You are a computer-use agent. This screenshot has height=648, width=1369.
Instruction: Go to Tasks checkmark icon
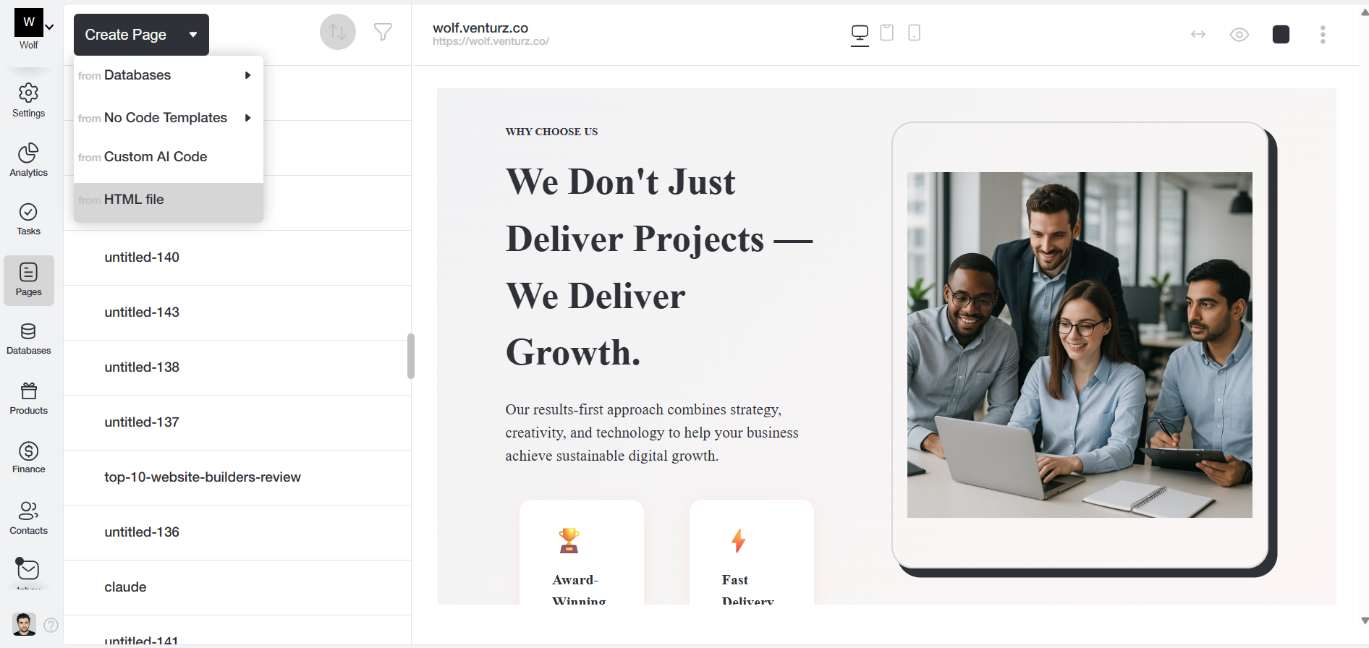28,218
